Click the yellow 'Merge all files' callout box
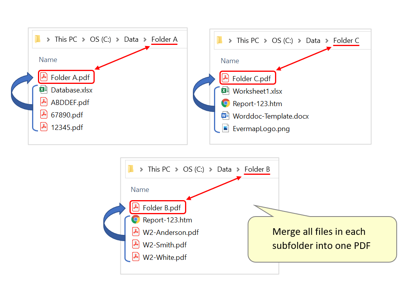The height and width of the screenshot is (293, 410). point(322,239)
